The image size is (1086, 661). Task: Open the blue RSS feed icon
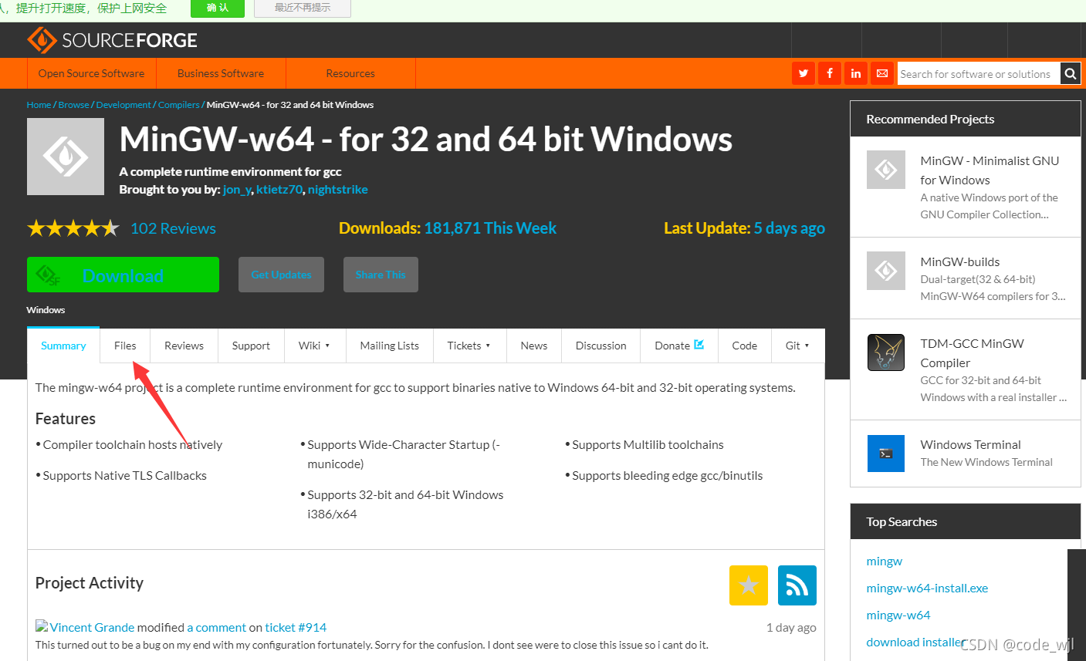(797, 585)
